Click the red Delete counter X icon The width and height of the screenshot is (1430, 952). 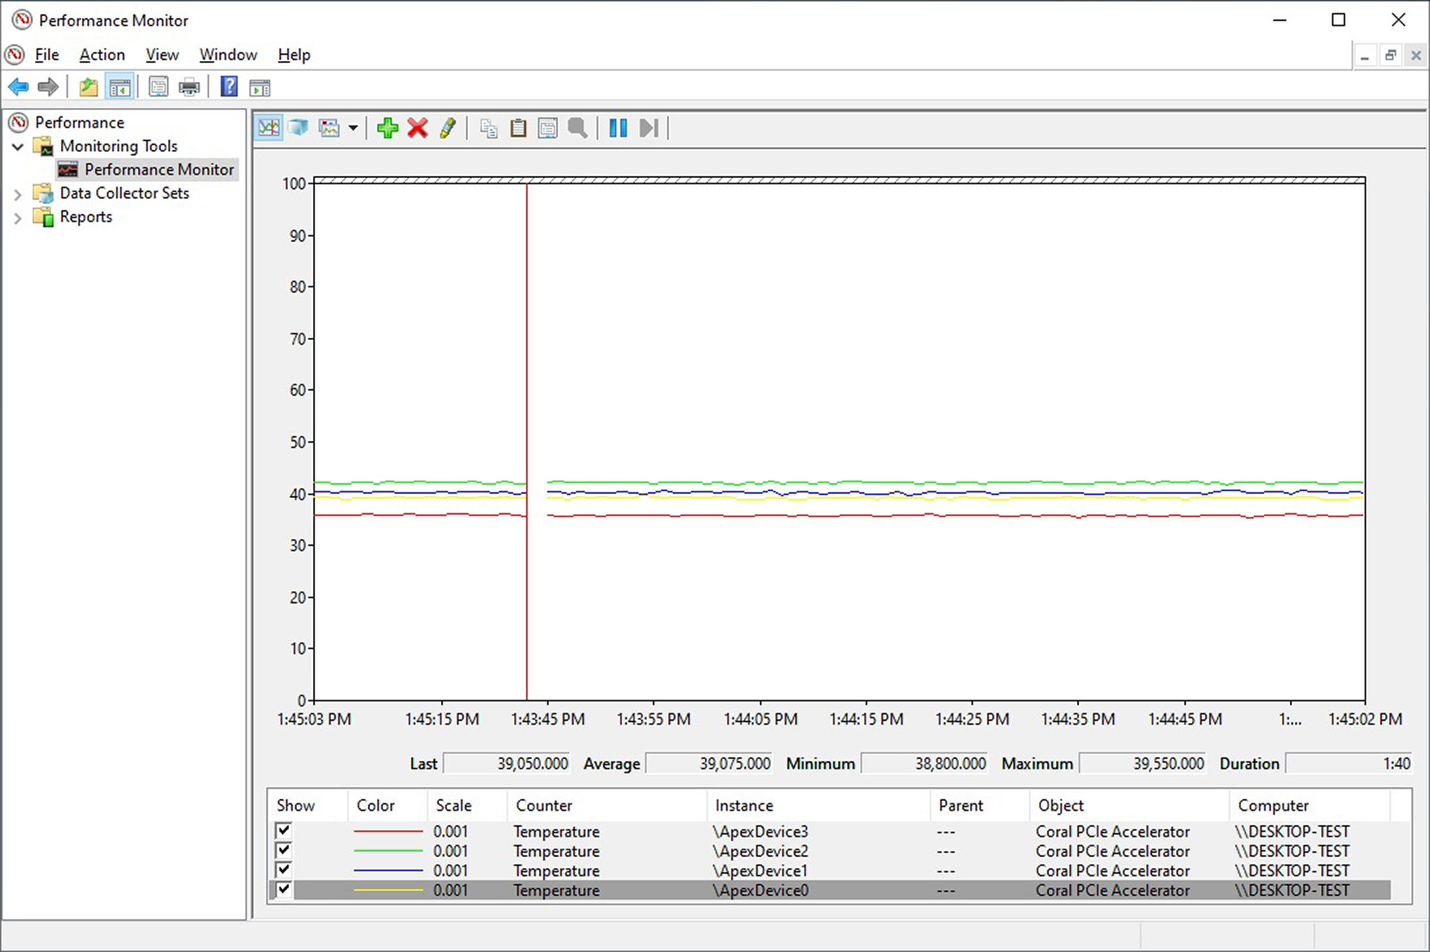pyautogui.click(x=417, y=128)
